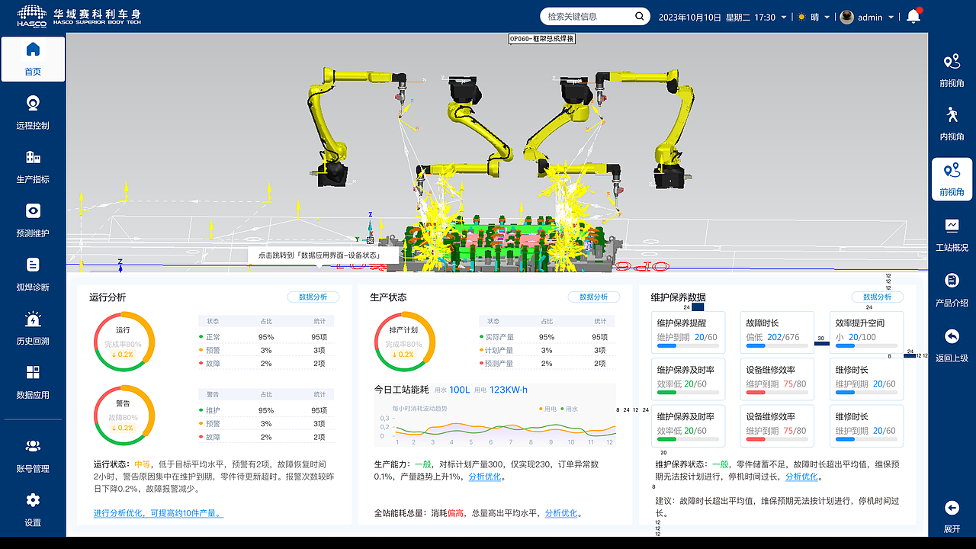The height and width of the screenshot is (549, 976).
Task: Click 维护 row in 警告 table
Action: tap(266, 410)
